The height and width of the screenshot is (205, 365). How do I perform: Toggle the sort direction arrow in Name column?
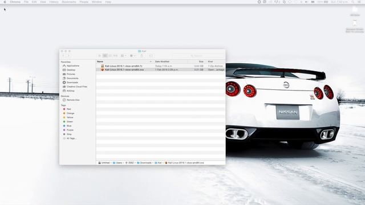pyautogui.click(x=151, y=61)
